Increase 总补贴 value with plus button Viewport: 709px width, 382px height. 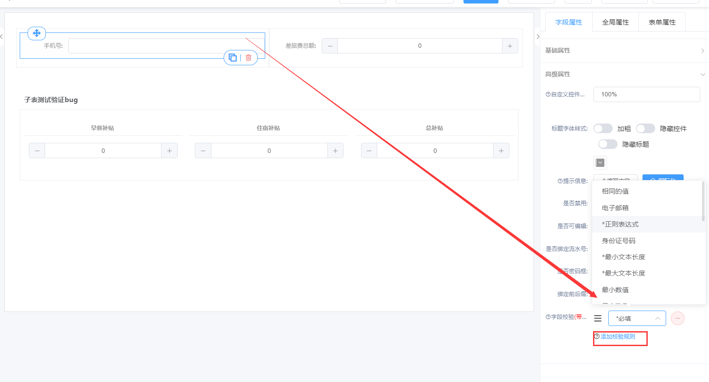[501, 151]
